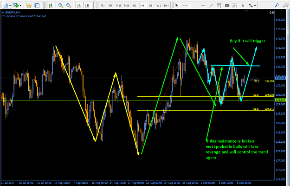Viewport: 290px width, 186px height.
Task: Switch to M15 timeframe
Action: tap(119, 6)
